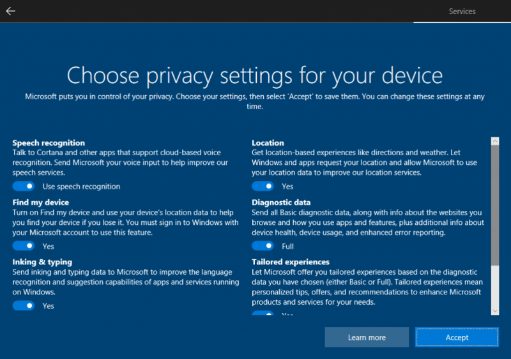This screenshot has width=511, height=359.
Task: Click the Tailored experiences heading
Action: [x=291, y=262]
